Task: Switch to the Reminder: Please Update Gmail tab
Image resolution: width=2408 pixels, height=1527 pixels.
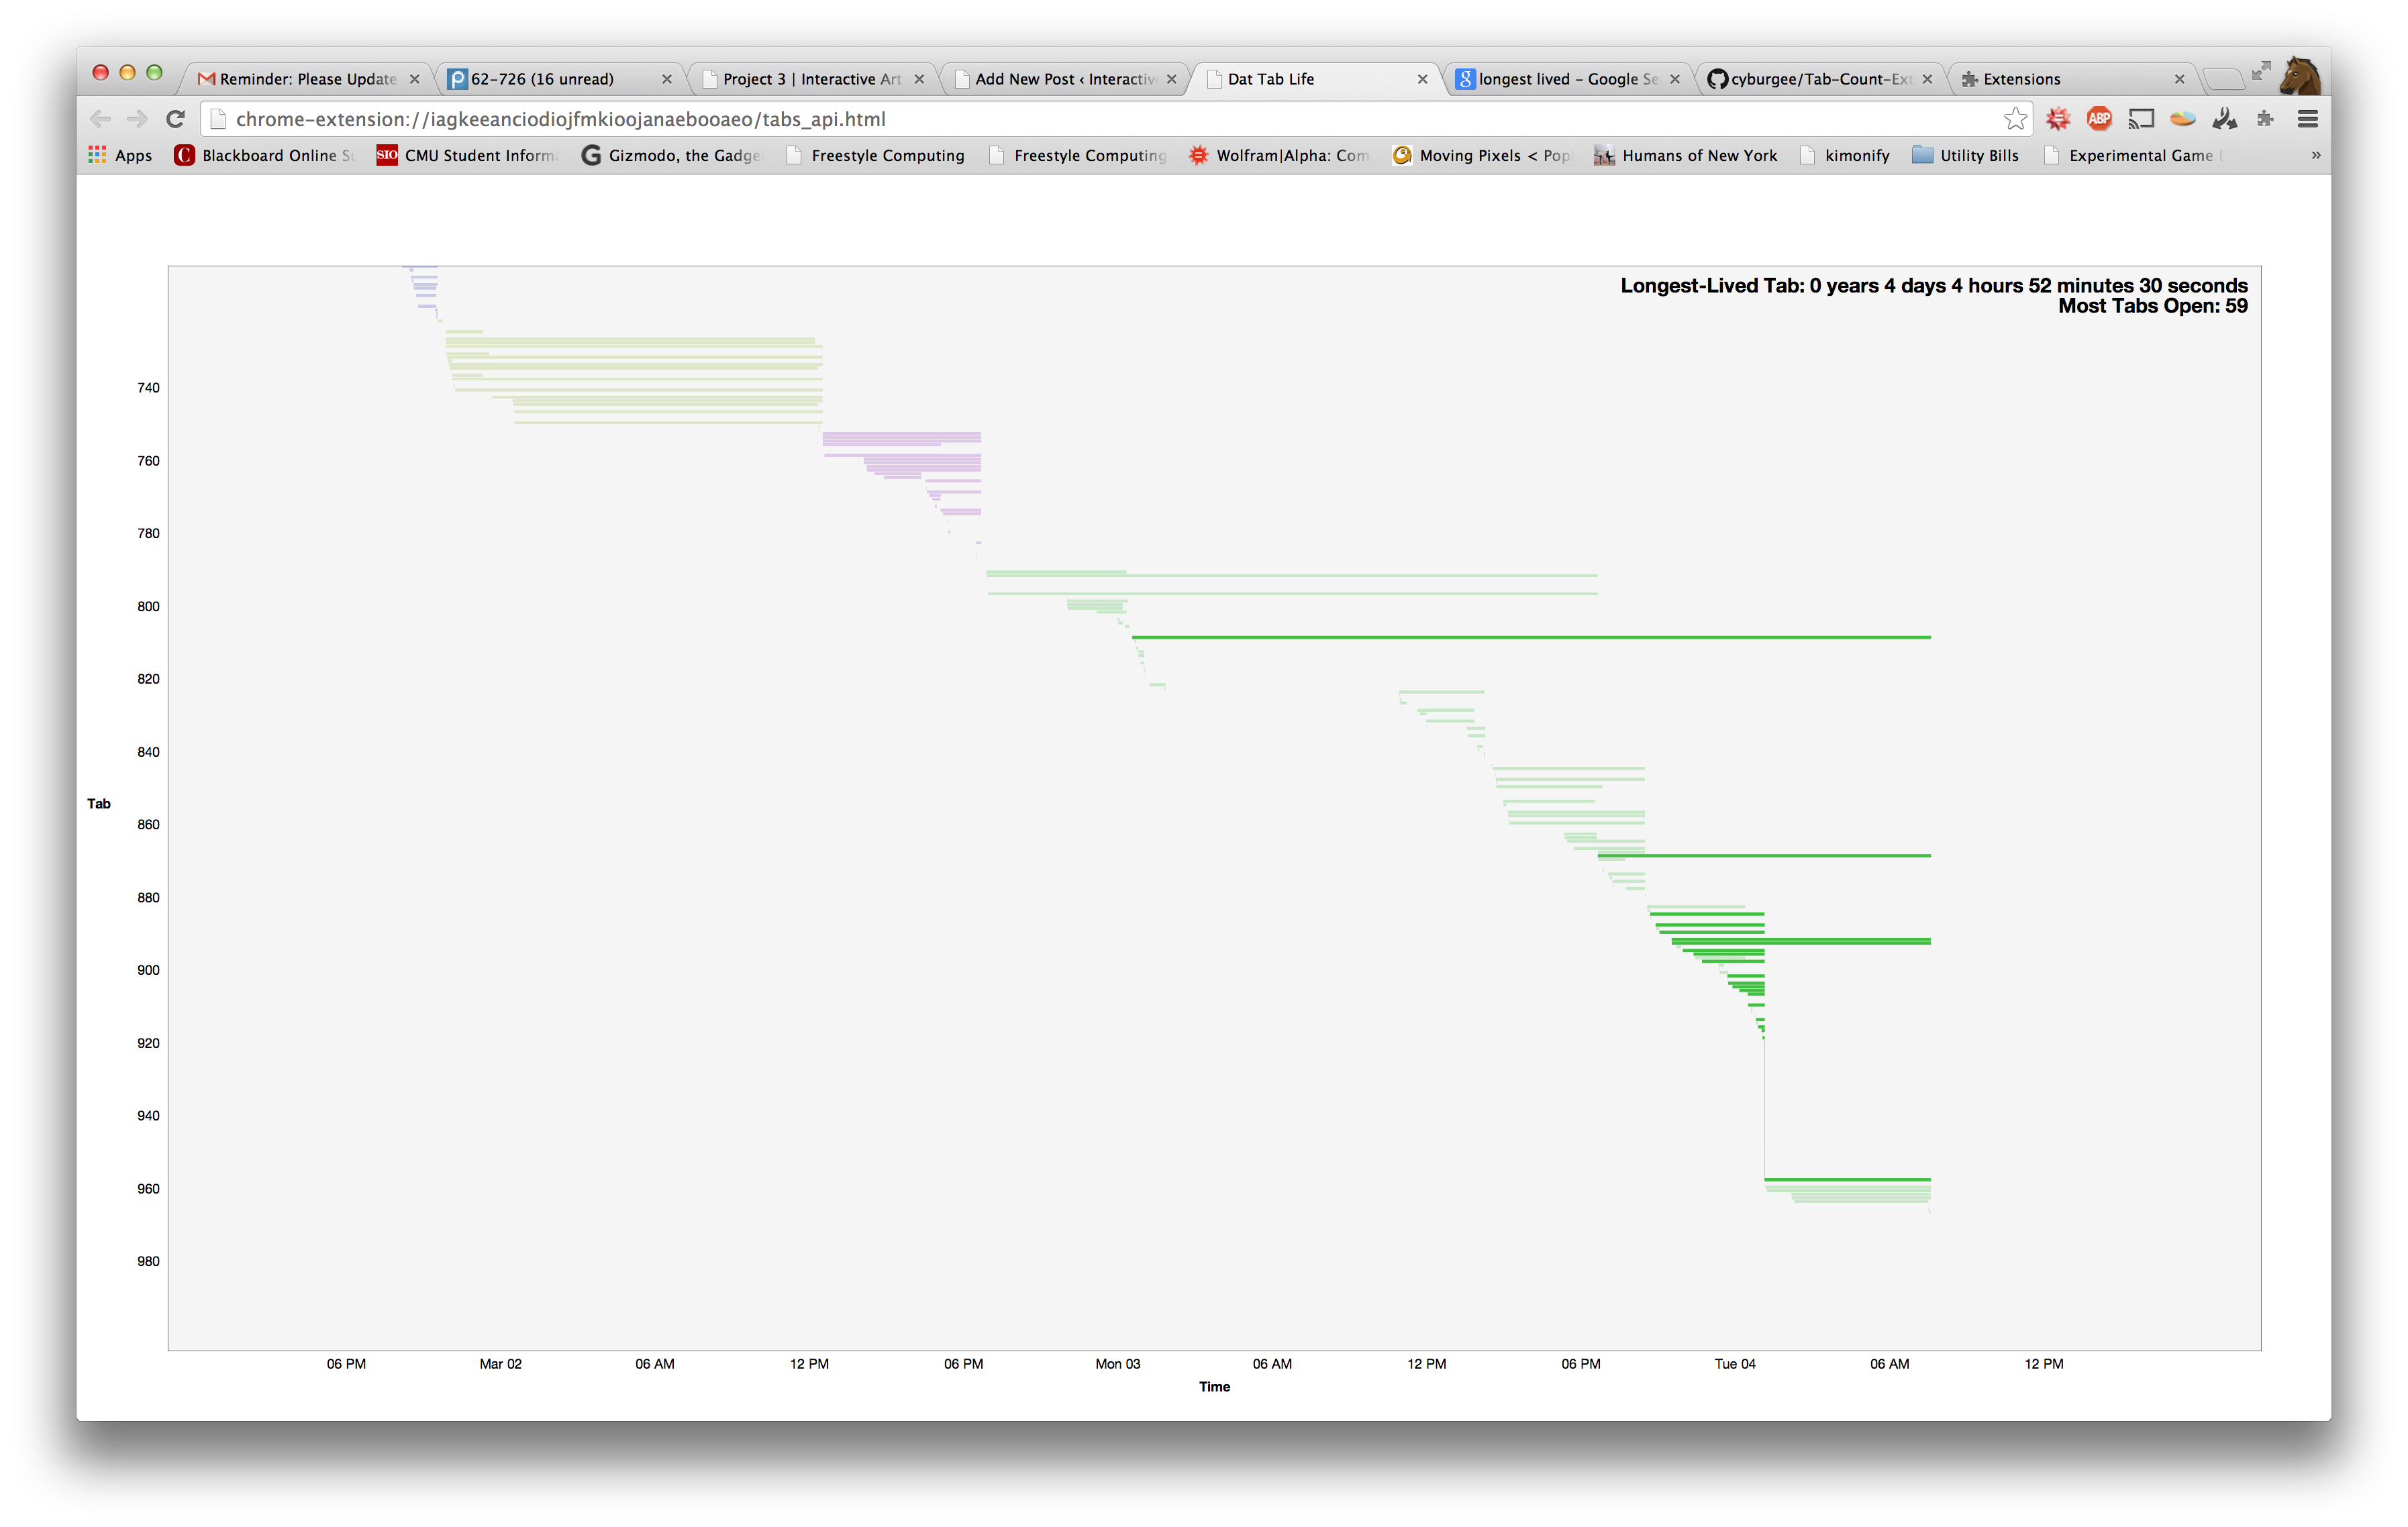Action: 306,79
